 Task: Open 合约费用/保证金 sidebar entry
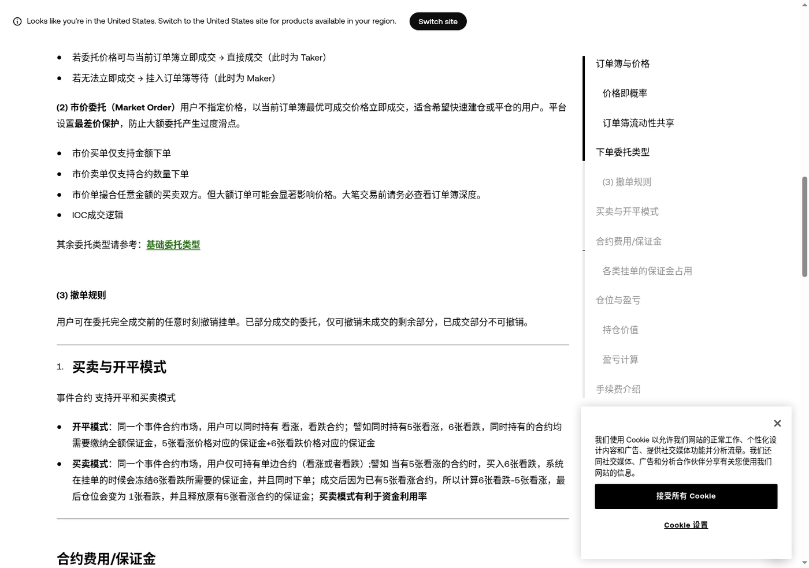pyautogui.click(x=629, y=241)
